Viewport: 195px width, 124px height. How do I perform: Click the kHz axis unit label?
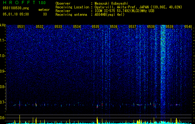(3, 25)
